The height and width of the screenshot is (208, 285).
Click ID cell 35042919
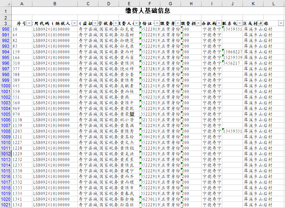[150, 137]
